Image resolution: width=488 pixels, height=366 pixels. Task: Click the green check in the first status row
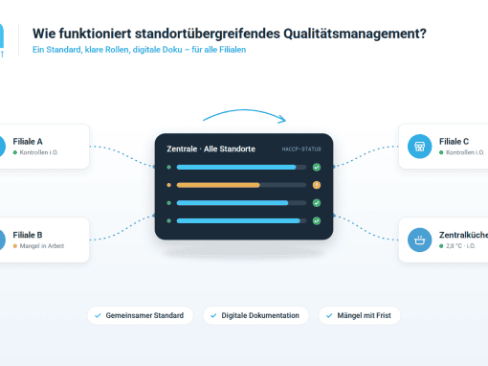point(317,167)
